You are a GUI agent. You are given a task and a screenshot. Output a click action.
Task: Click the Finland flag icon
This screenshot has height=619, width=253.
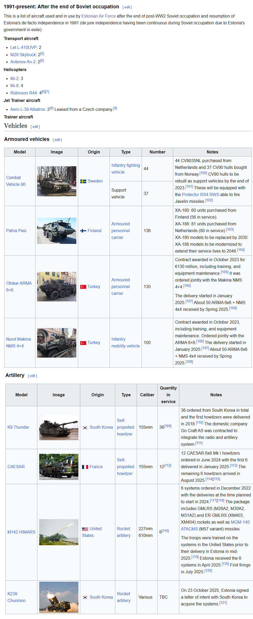point(83,231)
